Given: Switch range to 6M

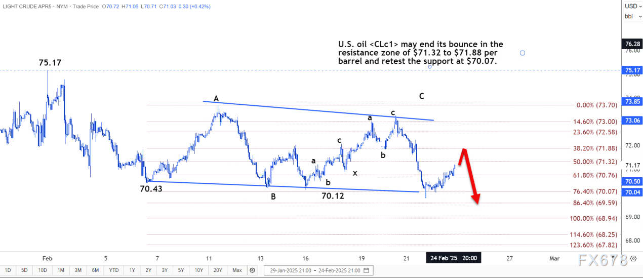Looking at the screenshot, I should [x=95, y=270].
